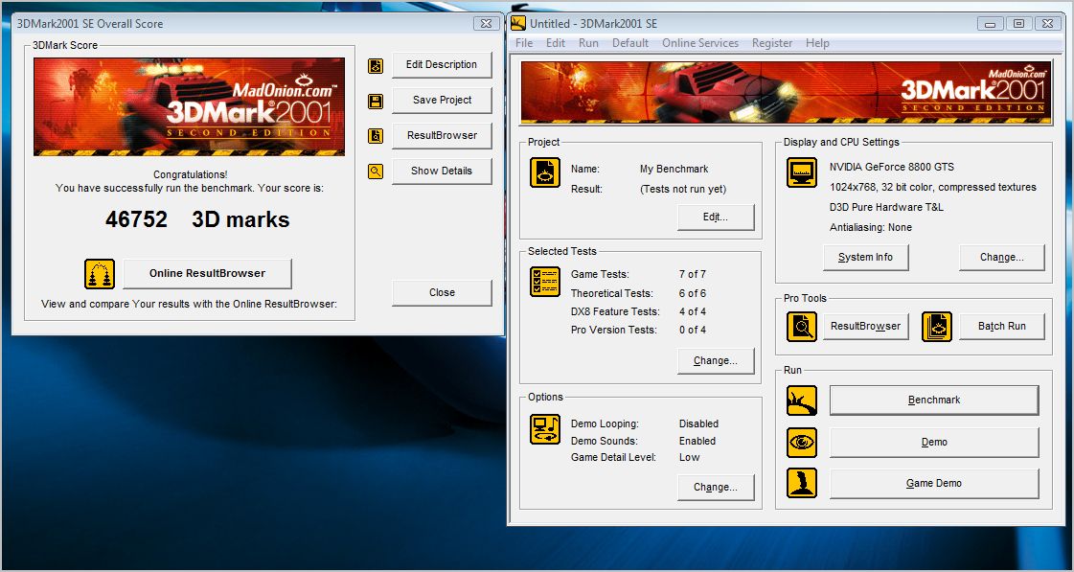Click the '6 of 6' Theoretical Tests value
Viewport: 1074px width, 572px height.
[693, 293]
